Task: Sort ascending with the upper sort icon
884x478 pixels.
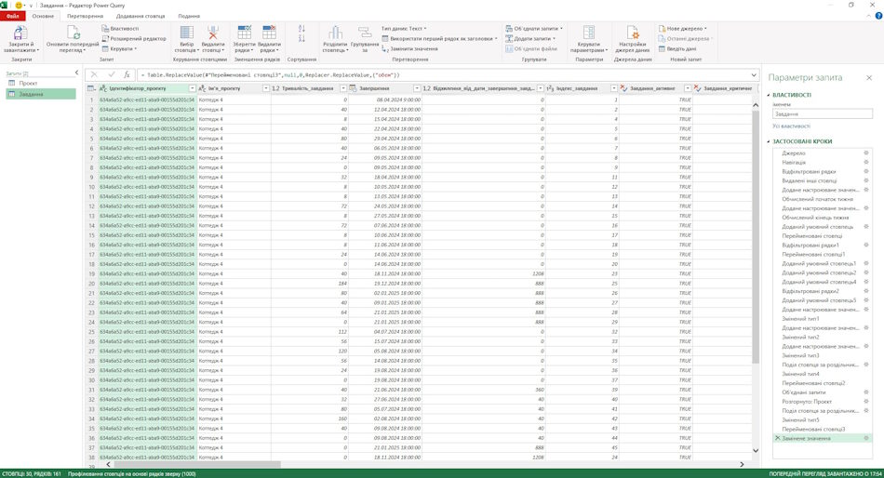Action: coord(301,28)
